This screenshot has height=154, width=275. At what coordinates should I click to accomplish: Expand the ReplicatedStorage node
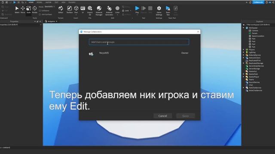tap(244, 63)
